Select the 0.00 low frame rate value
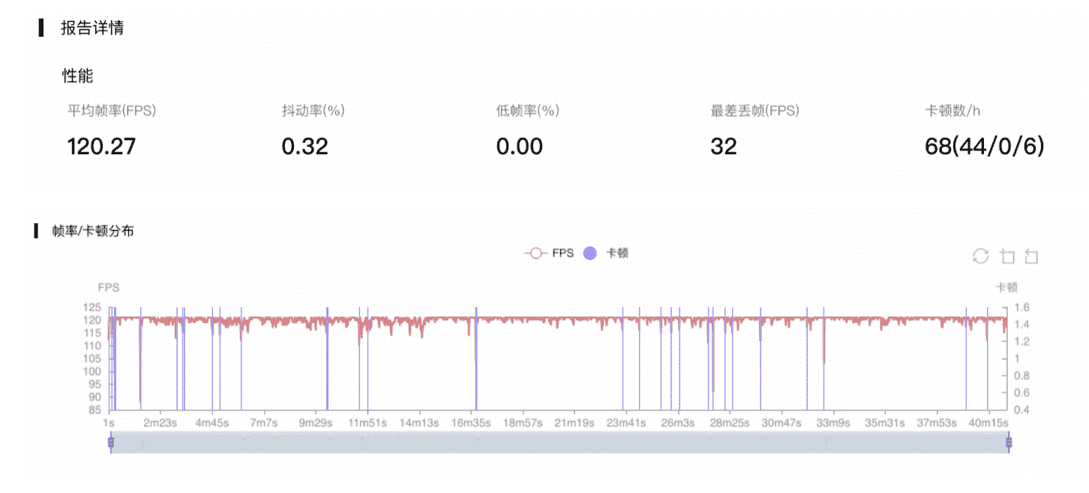Screen dimensions: 1089x493 pos(520,146)
